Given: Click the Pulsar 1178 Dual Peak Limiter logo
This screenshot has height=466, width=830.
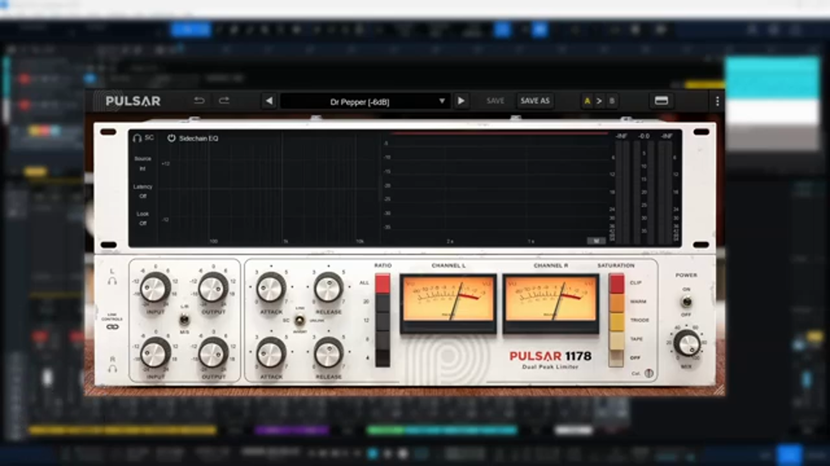Looking at the screenshot, I should point(550,360).
